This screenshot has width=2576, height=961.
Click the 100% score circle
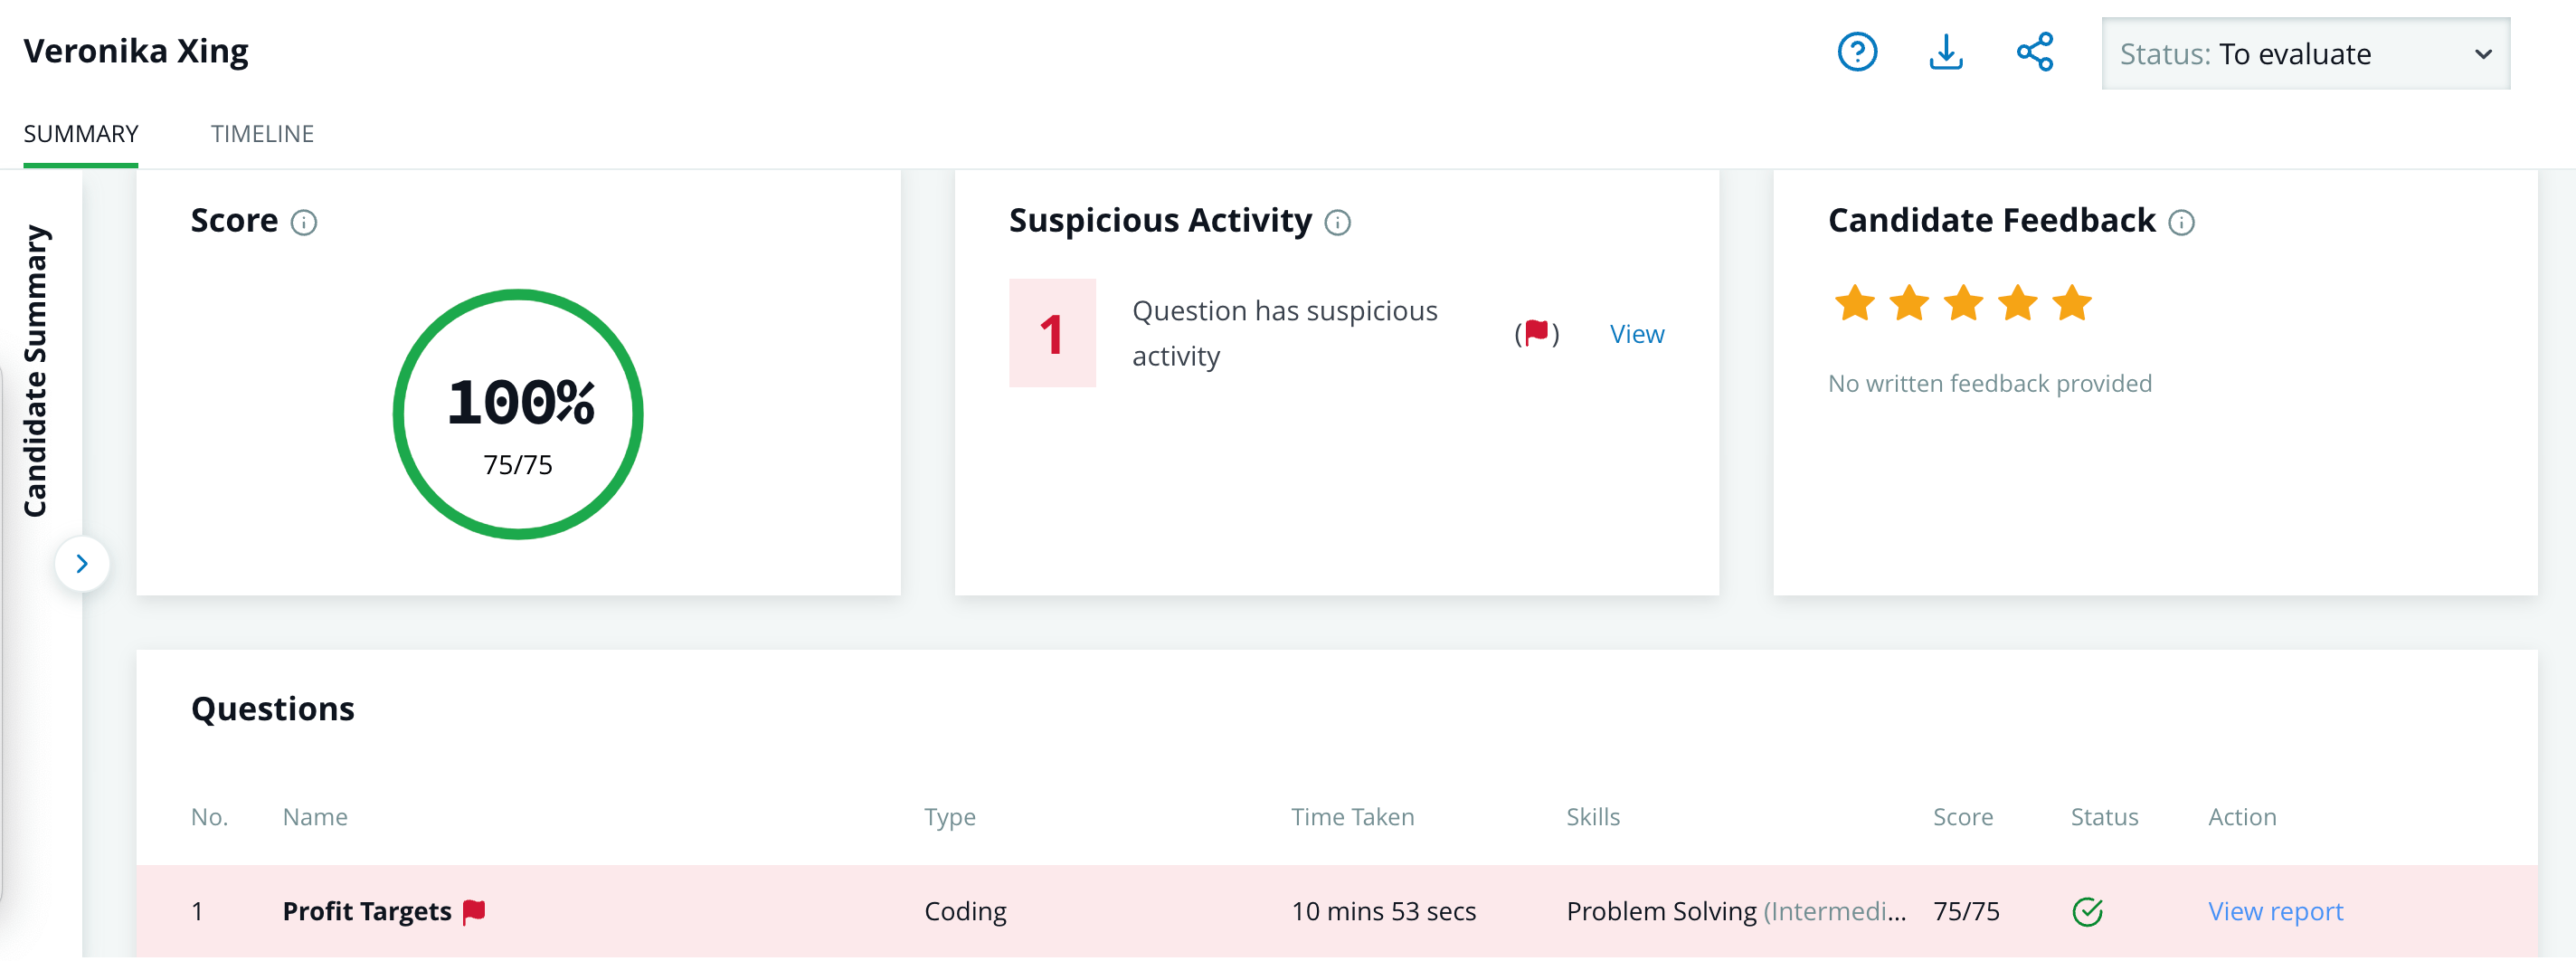pos(518,414)
